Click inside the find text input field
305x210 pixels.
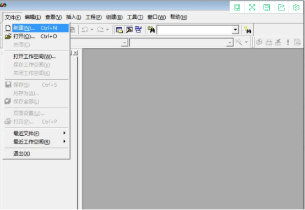[194, 30]
